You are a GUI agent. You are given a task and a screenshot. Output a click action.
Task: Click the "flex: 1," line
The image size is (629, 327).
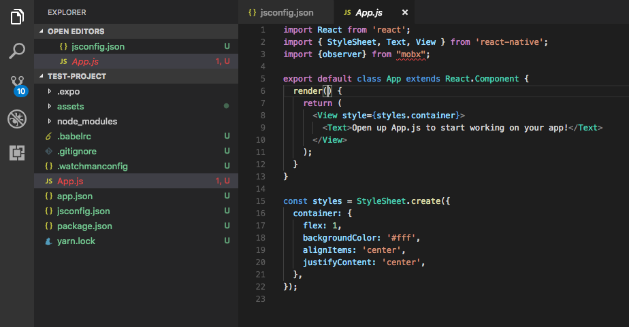click(322, 226)
